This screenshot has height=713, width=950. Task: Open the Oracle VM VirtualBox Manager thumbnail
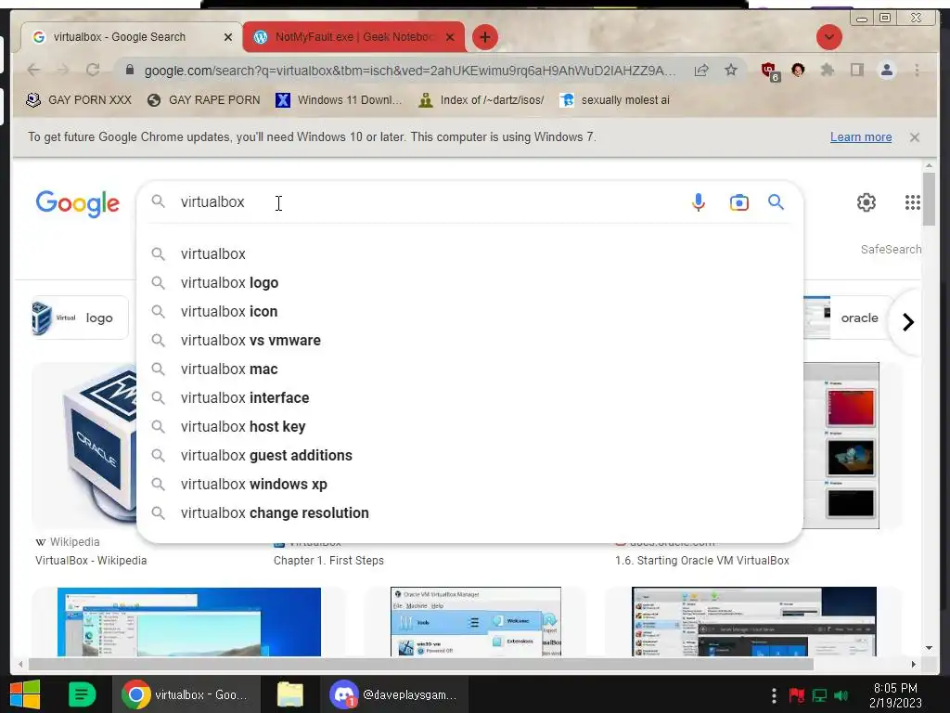pyautogui.click(x=476, y=621)
